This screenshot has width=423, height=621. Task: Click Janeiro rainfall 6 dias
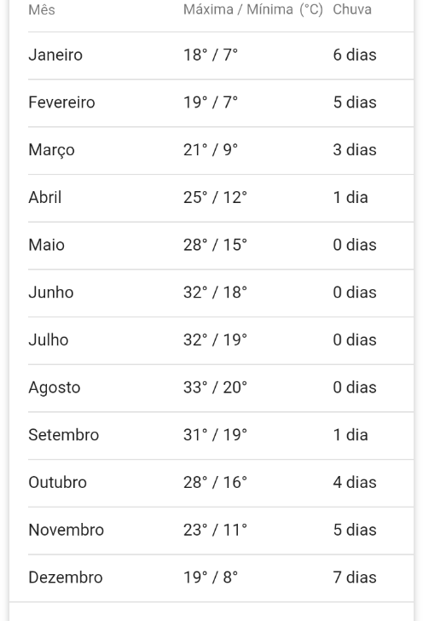(355, 55)
